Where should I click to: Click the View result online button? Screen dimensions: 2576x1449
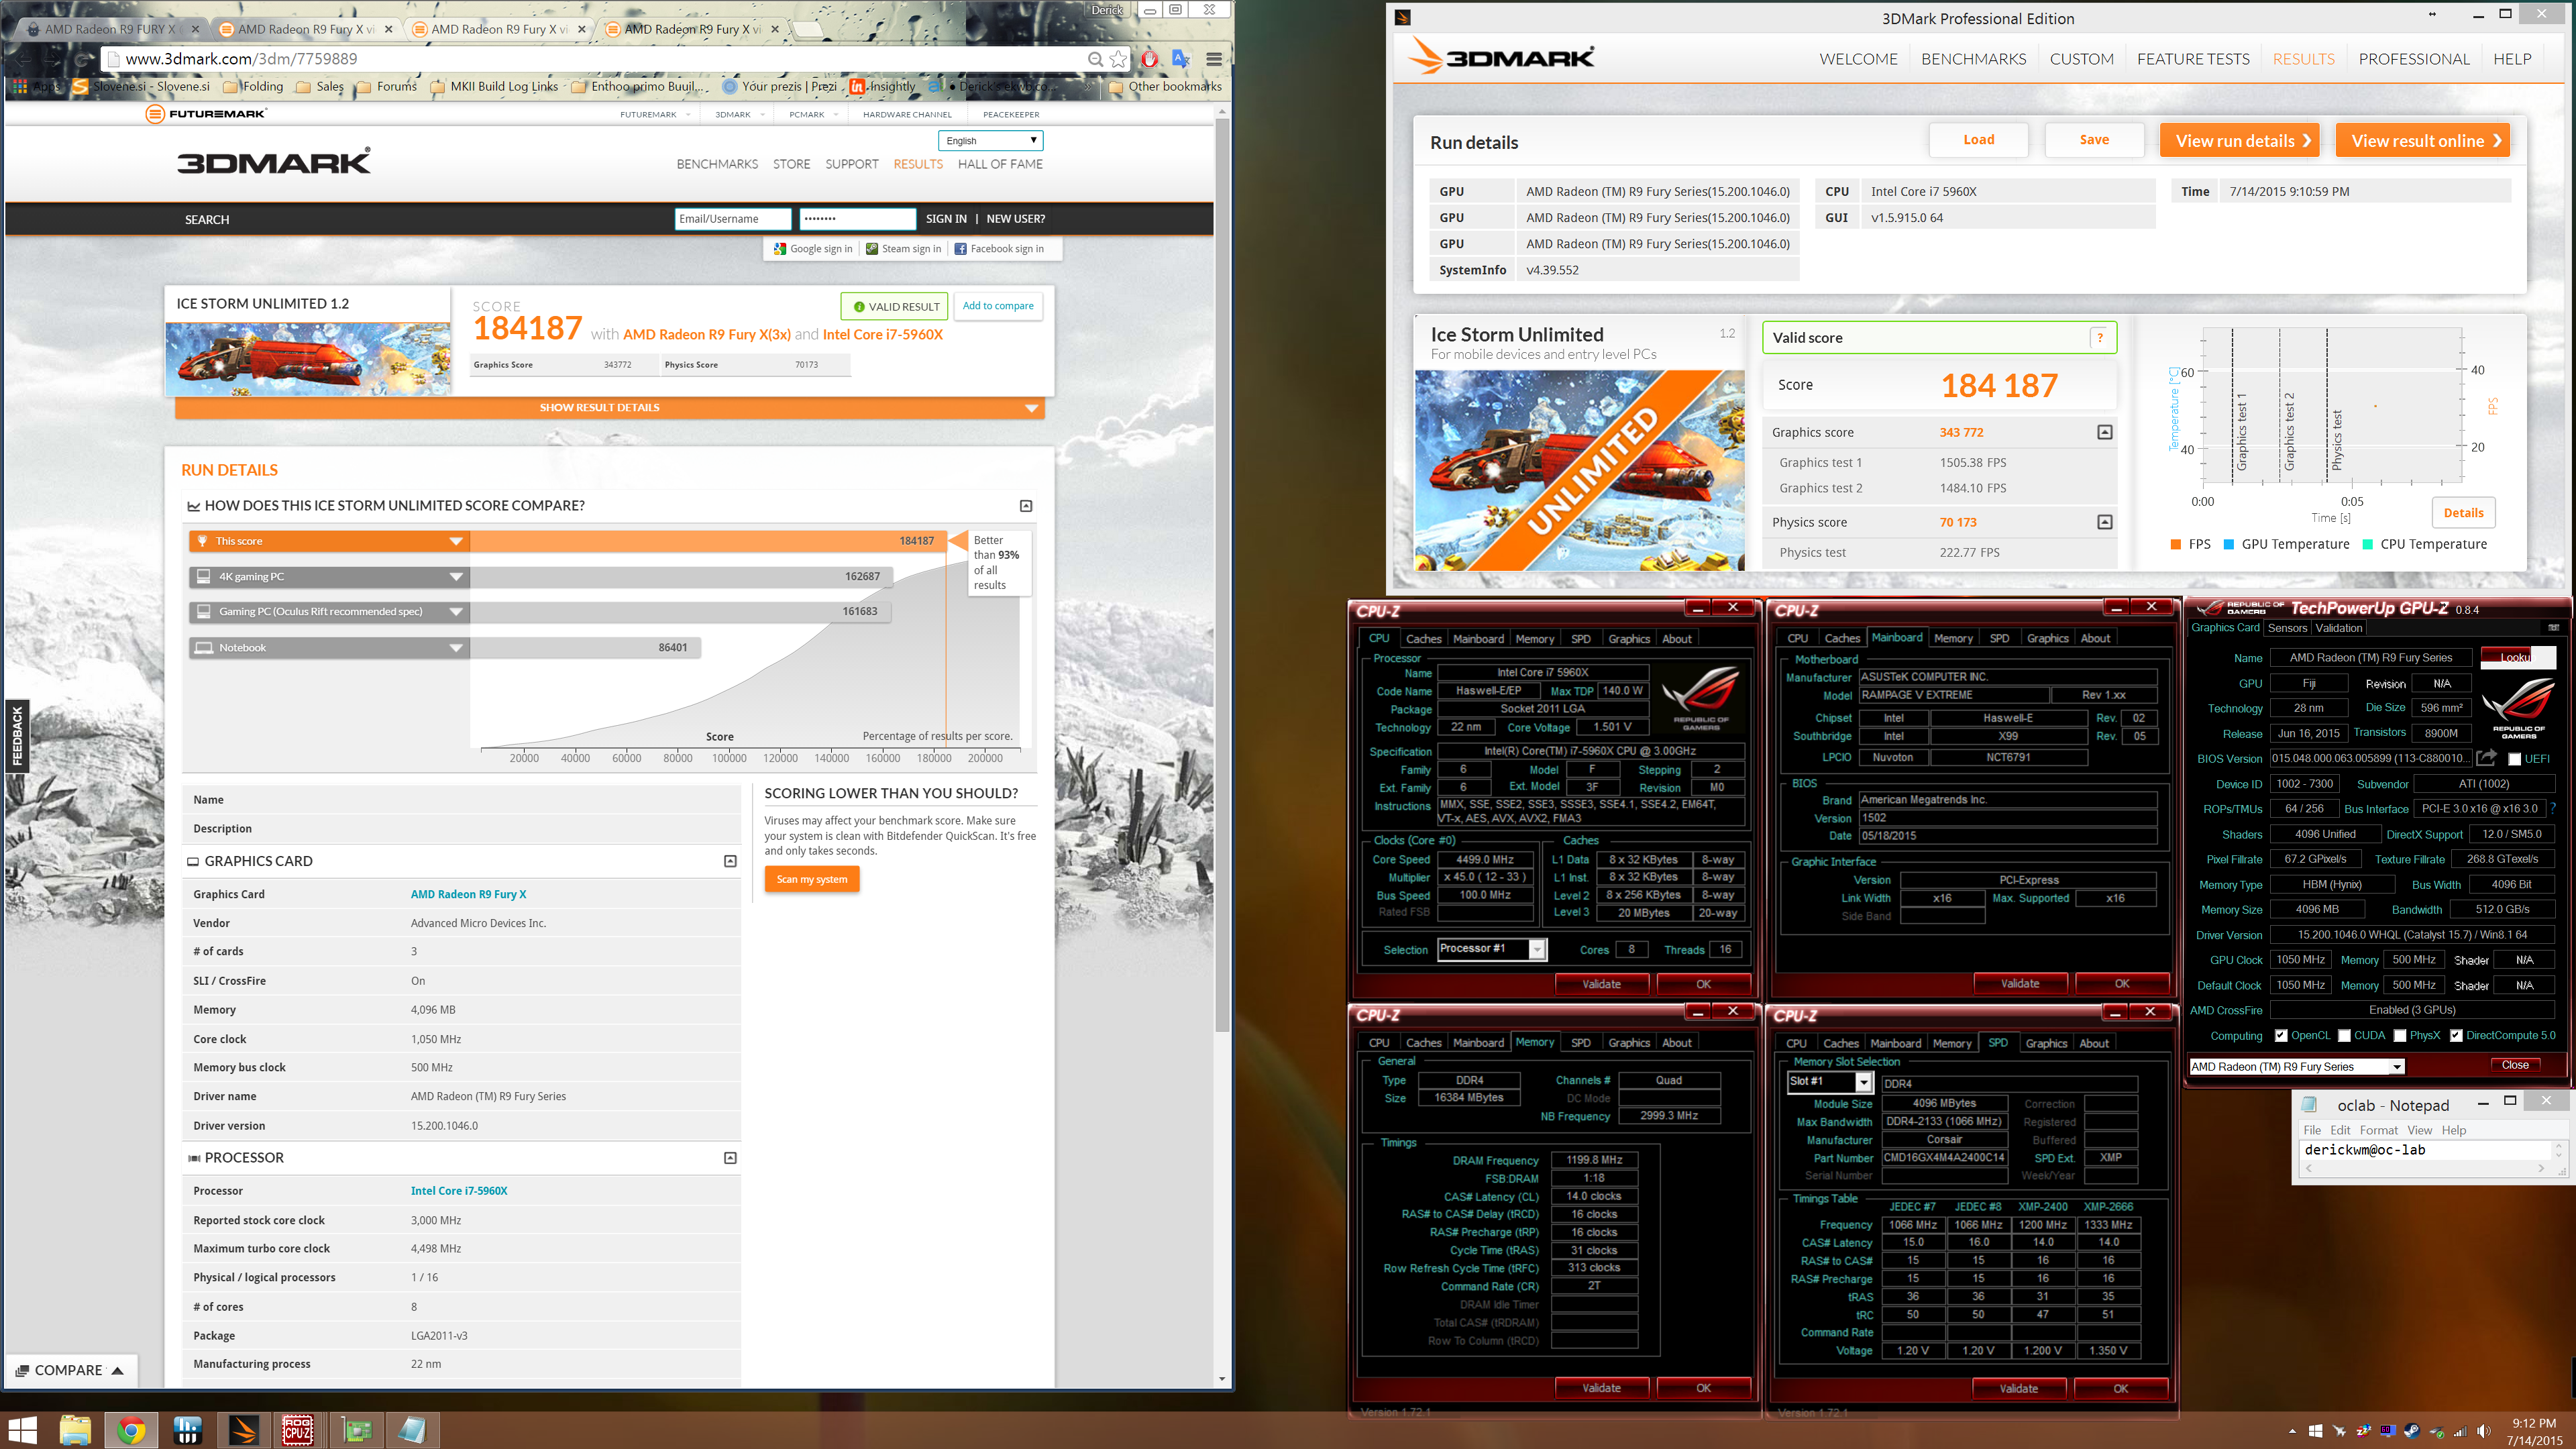(2423, 141)
